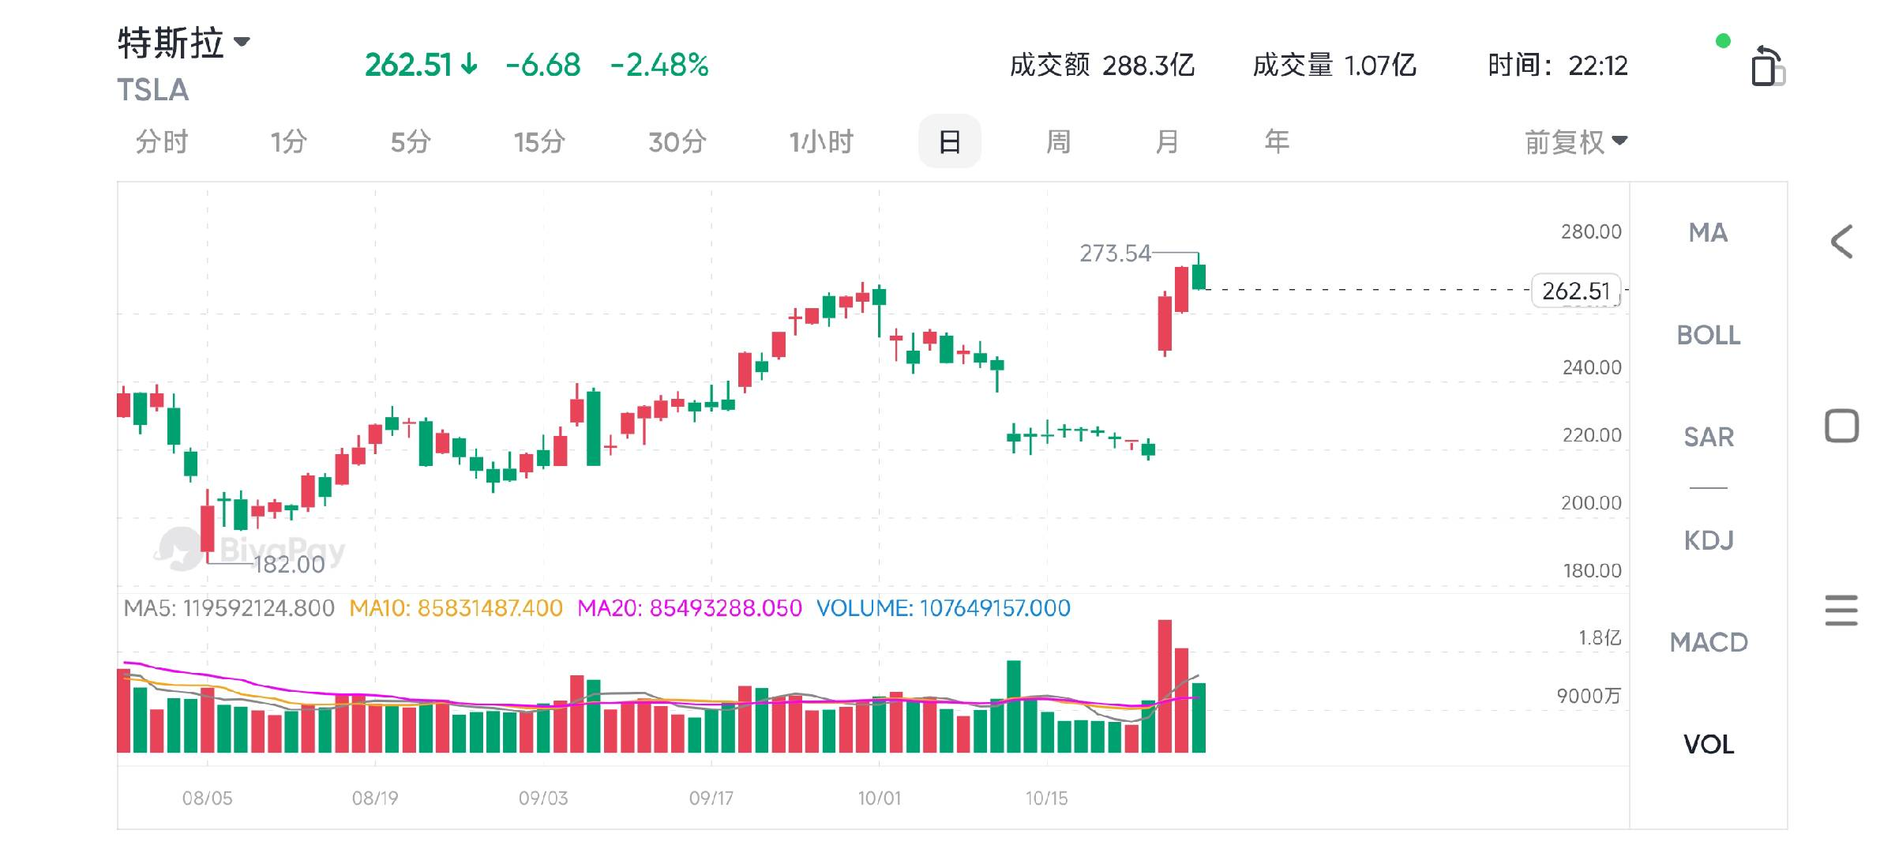This screenshot has height=853, width=1895.
Task: Click the 08/05 date axis label
Action: (x=207, y=799)
